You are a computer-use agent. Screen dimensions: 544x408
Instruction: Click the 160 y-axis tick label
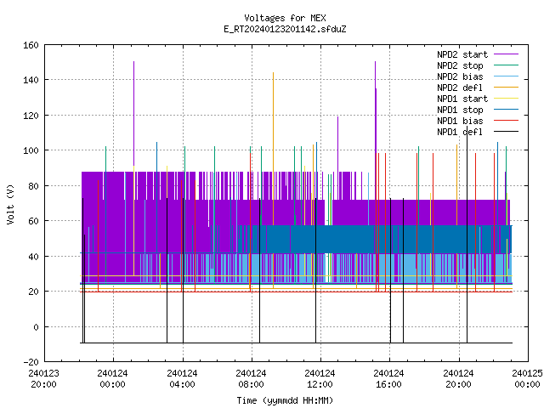click(31, 45)
